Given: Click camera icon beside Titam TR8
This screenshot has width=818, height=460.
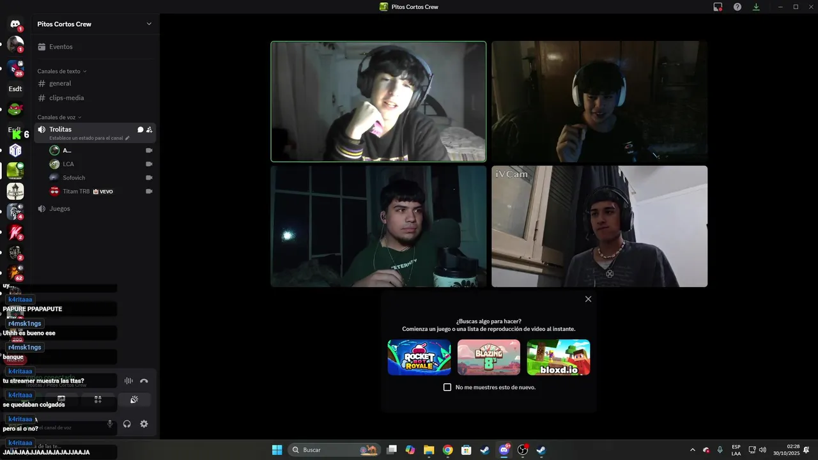Looking at the screenshot, I should coord(149,191).
